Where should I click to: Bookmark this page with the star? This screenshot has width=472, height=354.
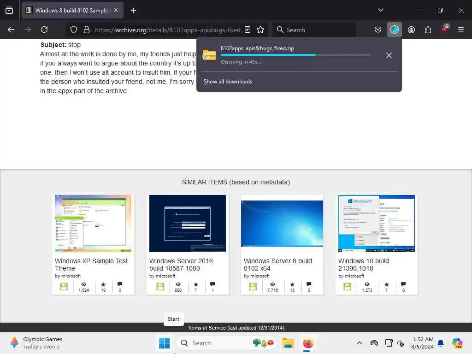pos(260,29)
